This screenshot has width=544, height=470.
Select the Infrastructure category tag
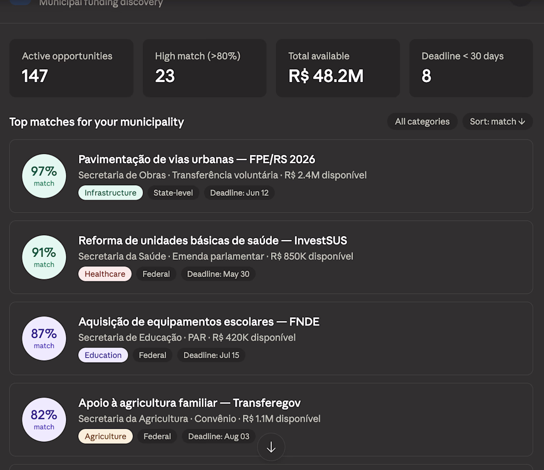click(110, 192)
